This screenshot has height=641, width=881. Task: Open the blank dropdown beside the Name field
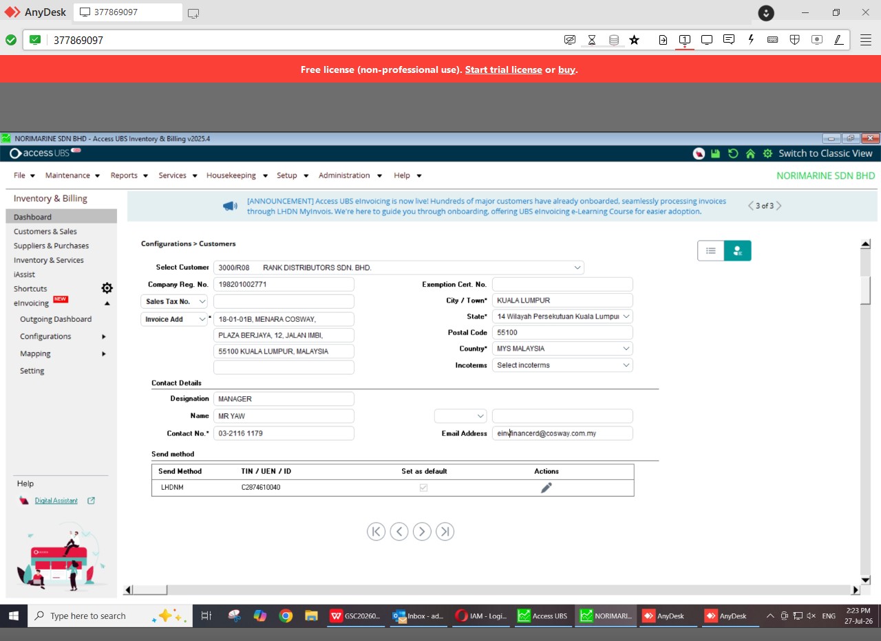click(x=460, y=416)
